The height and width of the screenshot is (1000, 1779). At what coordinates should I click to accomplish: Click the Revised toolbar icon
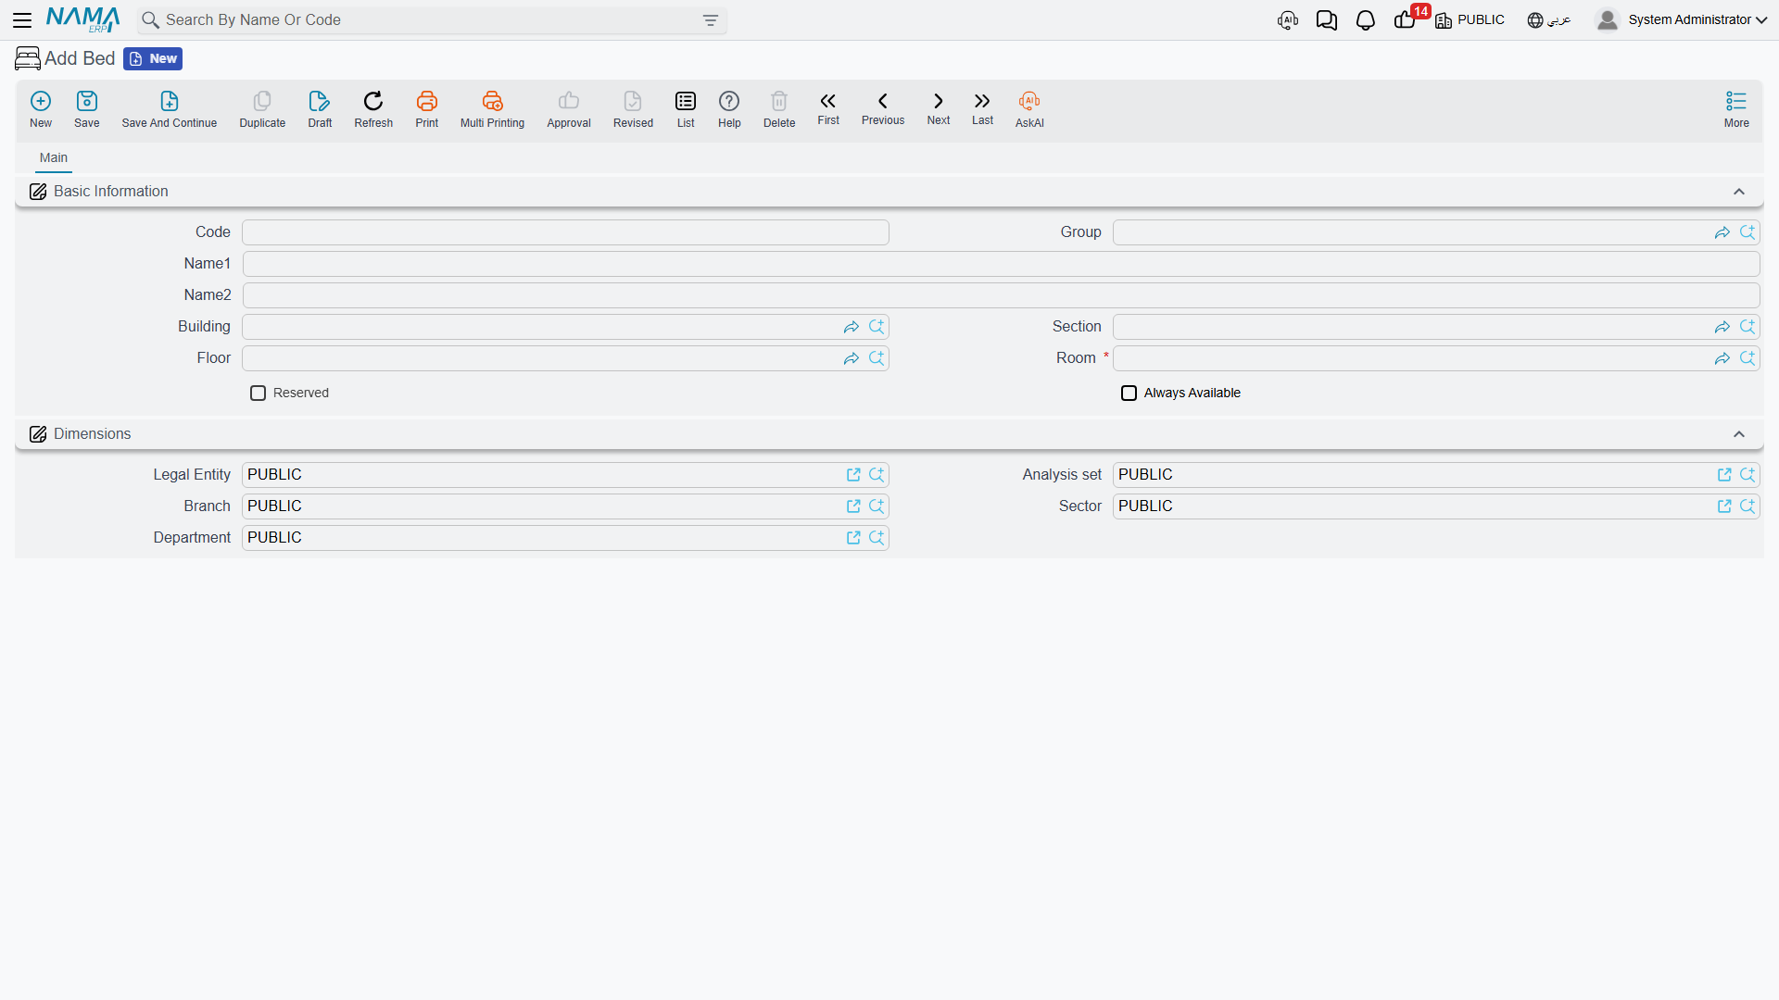click(633, 109)
